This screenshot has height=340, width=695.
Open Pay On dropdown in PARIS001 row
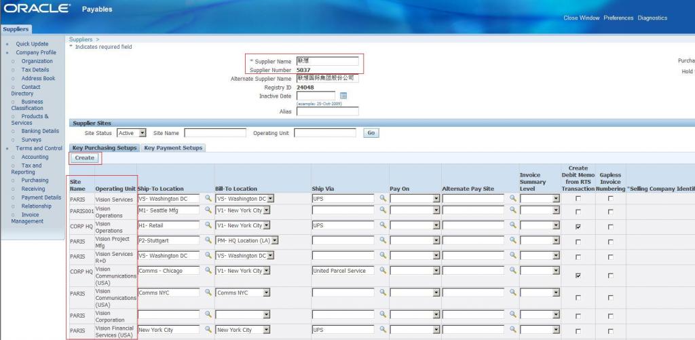tap(415, 210)
